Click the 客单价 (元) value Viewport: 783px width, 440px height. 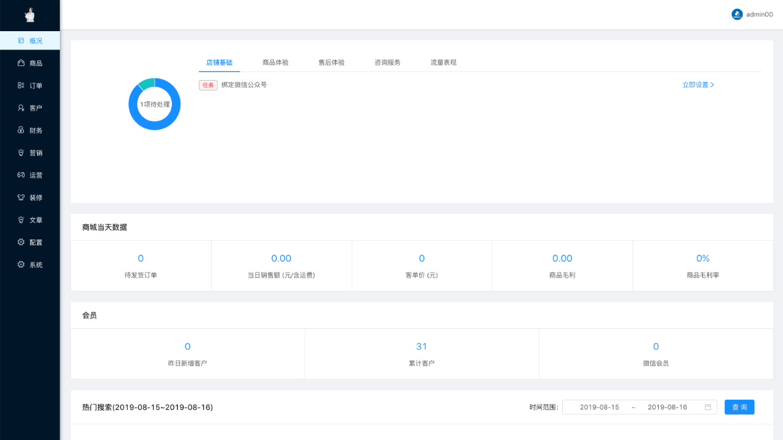click(421, 258)
